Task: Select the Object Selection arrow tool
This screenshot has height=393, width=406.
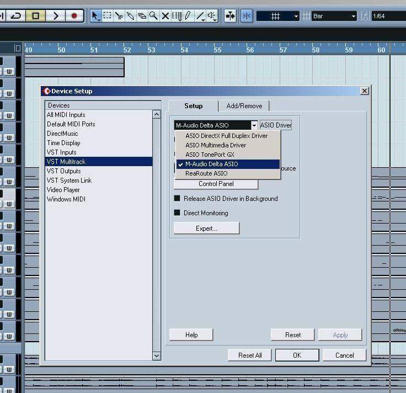Action: tap(96, 16)
